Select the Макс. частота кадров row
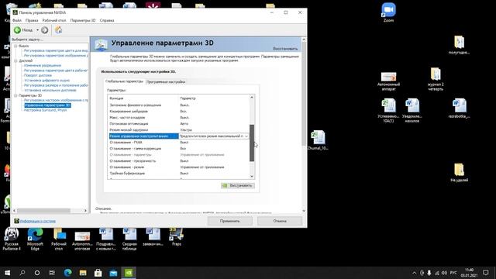496x279 pixels. (178, 117)
